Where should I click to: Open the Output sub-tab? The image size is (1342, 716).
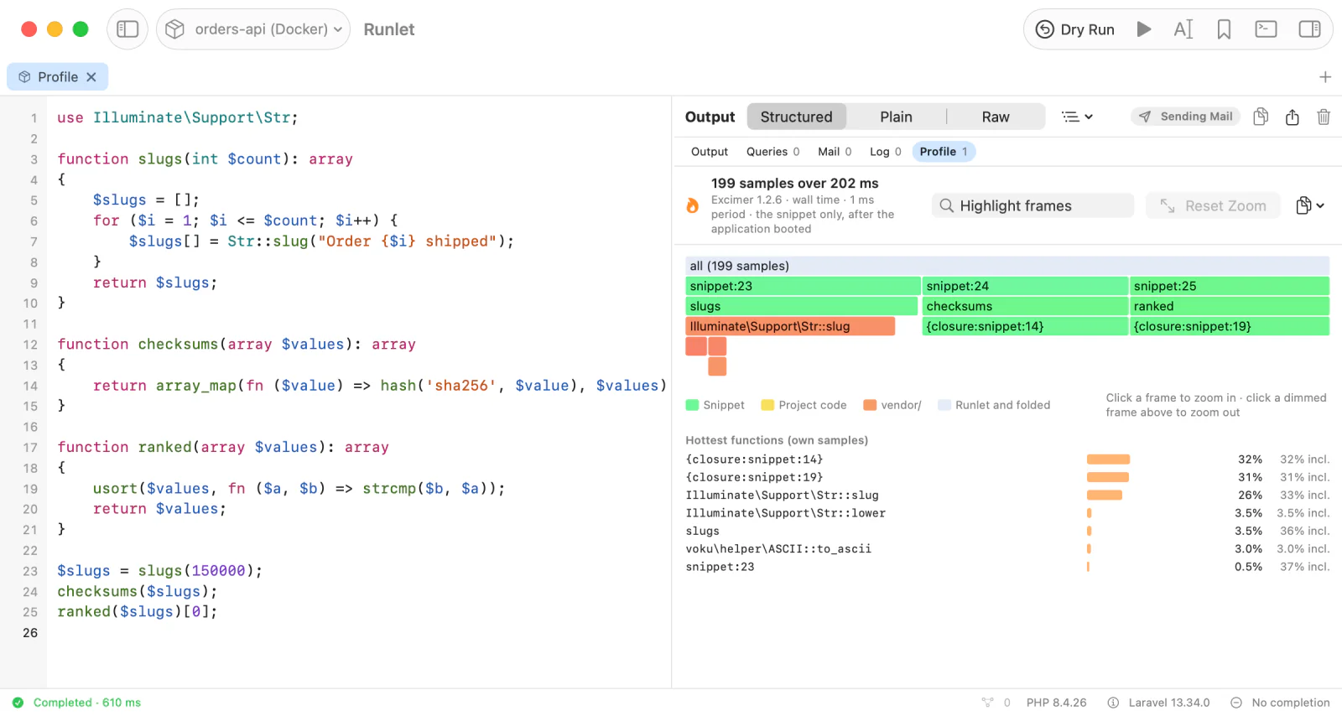coord(710,152)
